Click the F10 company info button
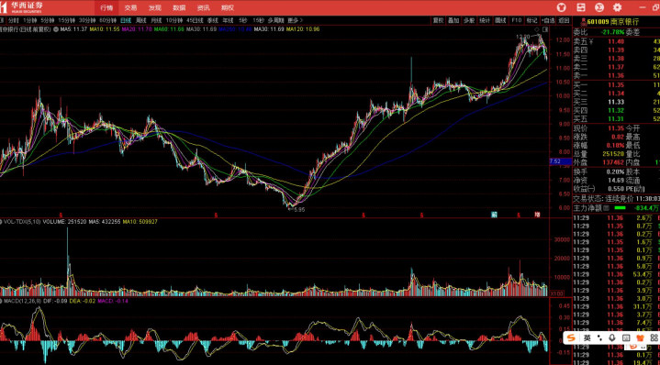Image resolution: width=660 pixels, height=365 pixels. coord(517,20)
